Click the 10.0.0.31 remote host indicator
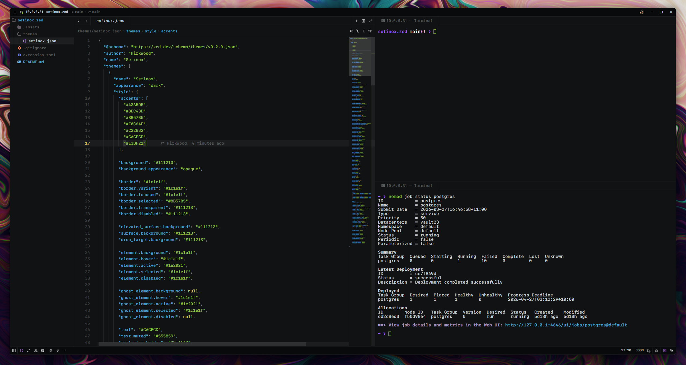The height and width of the screenshot is (365, 686). coord(32,12)
